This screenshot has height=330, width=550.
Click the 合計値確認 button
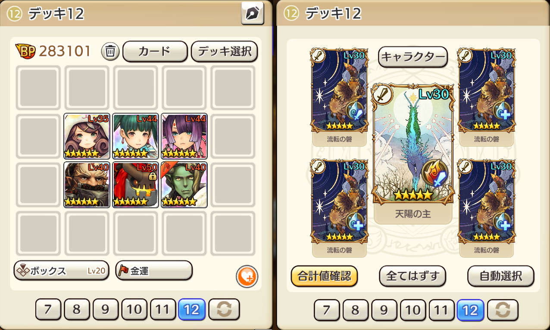coord(324,276)
